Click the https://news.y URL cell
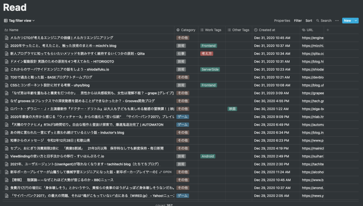This screenshot has height=206, width=363. [x=312, y=195]
